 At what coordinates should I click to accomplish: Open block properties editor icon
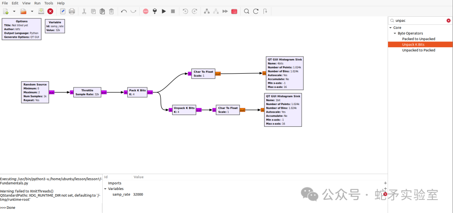(x=62, y=11)
